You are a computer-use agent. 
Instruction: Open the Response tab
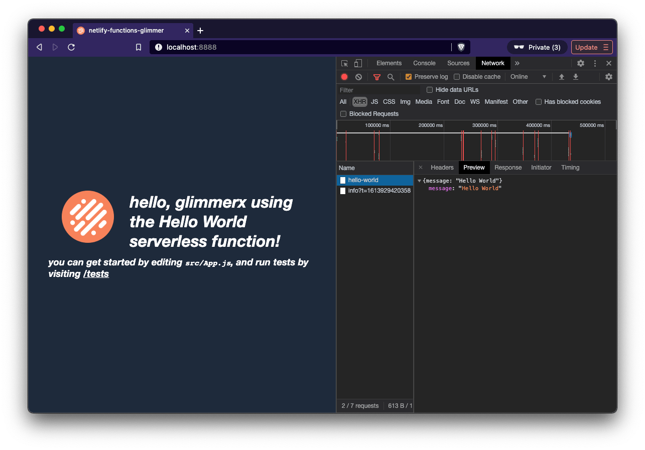click(508, 168)
